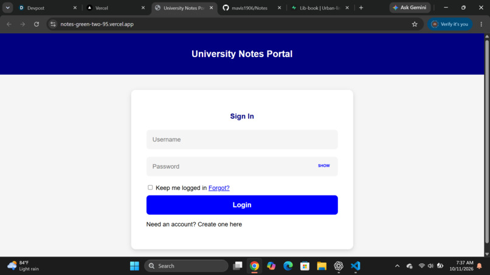Screen dimensions: 490x275
Task: Open the notification bell icon
Action: point(480,266)
